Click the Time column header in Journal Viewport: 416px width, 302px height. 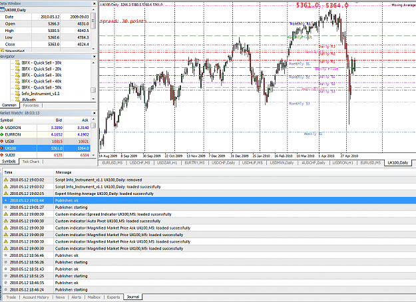[28, 172]
